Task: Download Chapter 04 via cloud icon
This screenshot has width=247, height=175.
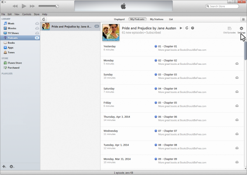Action: point(237,92)
